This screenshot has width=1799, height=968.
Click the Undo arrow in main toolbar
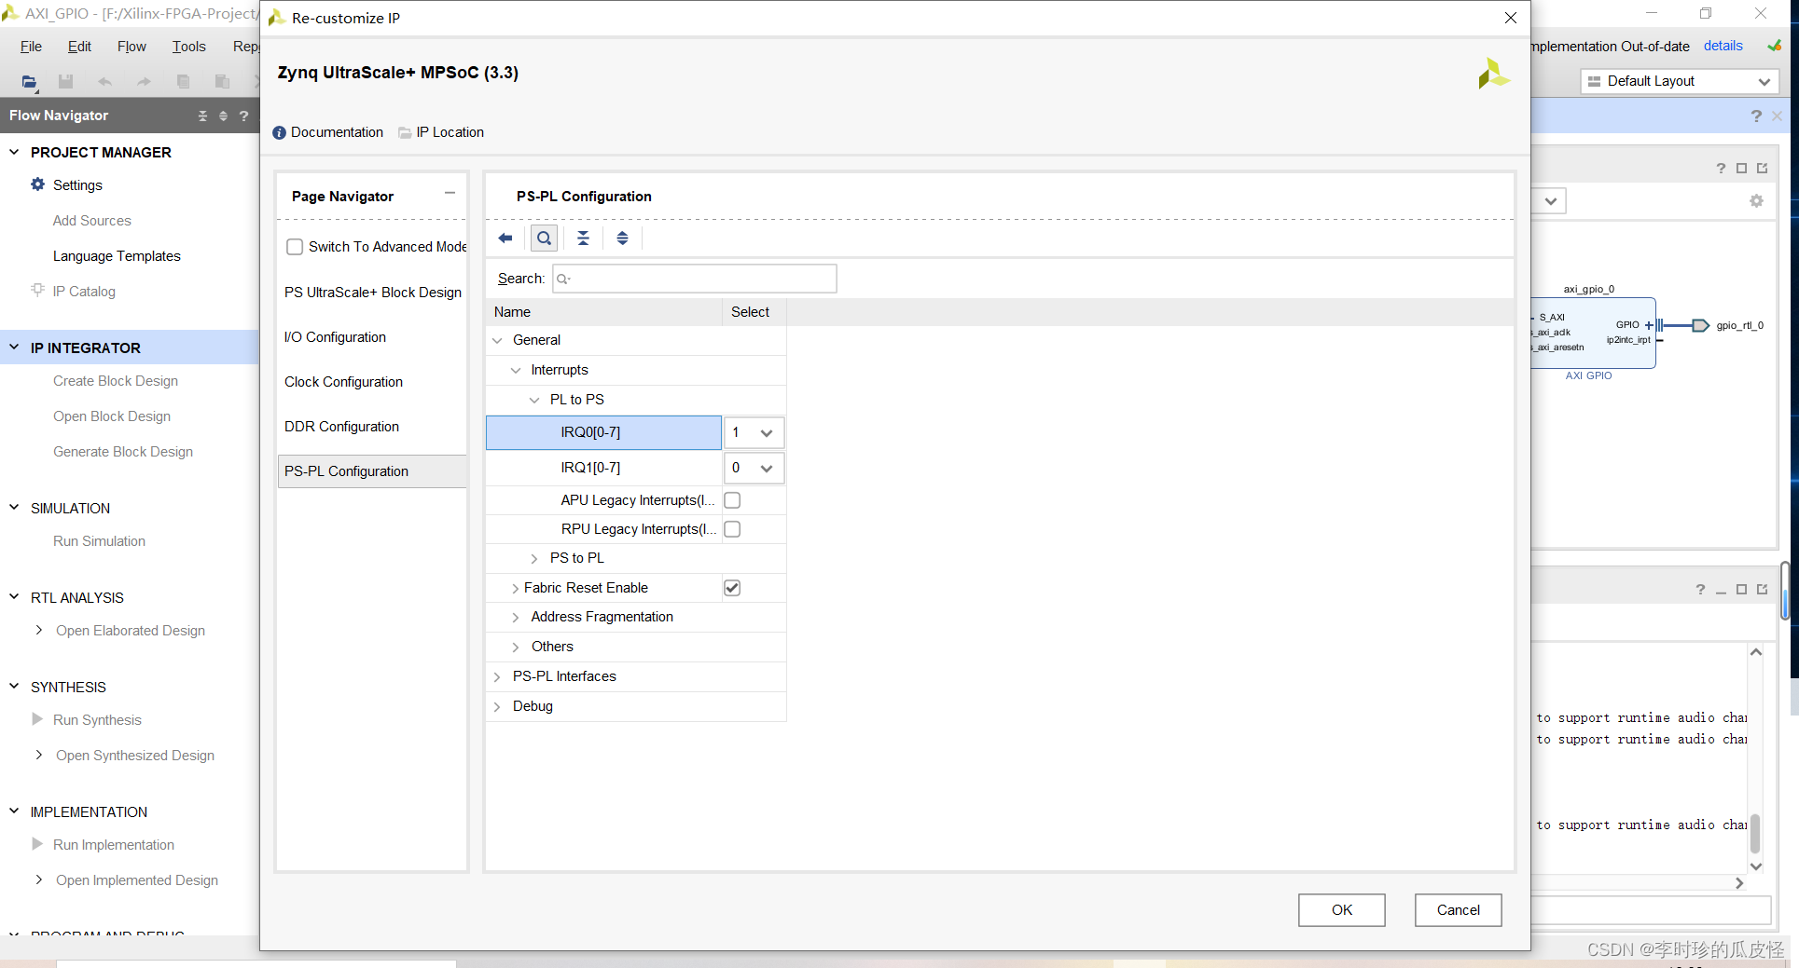[x=104, y=82]
